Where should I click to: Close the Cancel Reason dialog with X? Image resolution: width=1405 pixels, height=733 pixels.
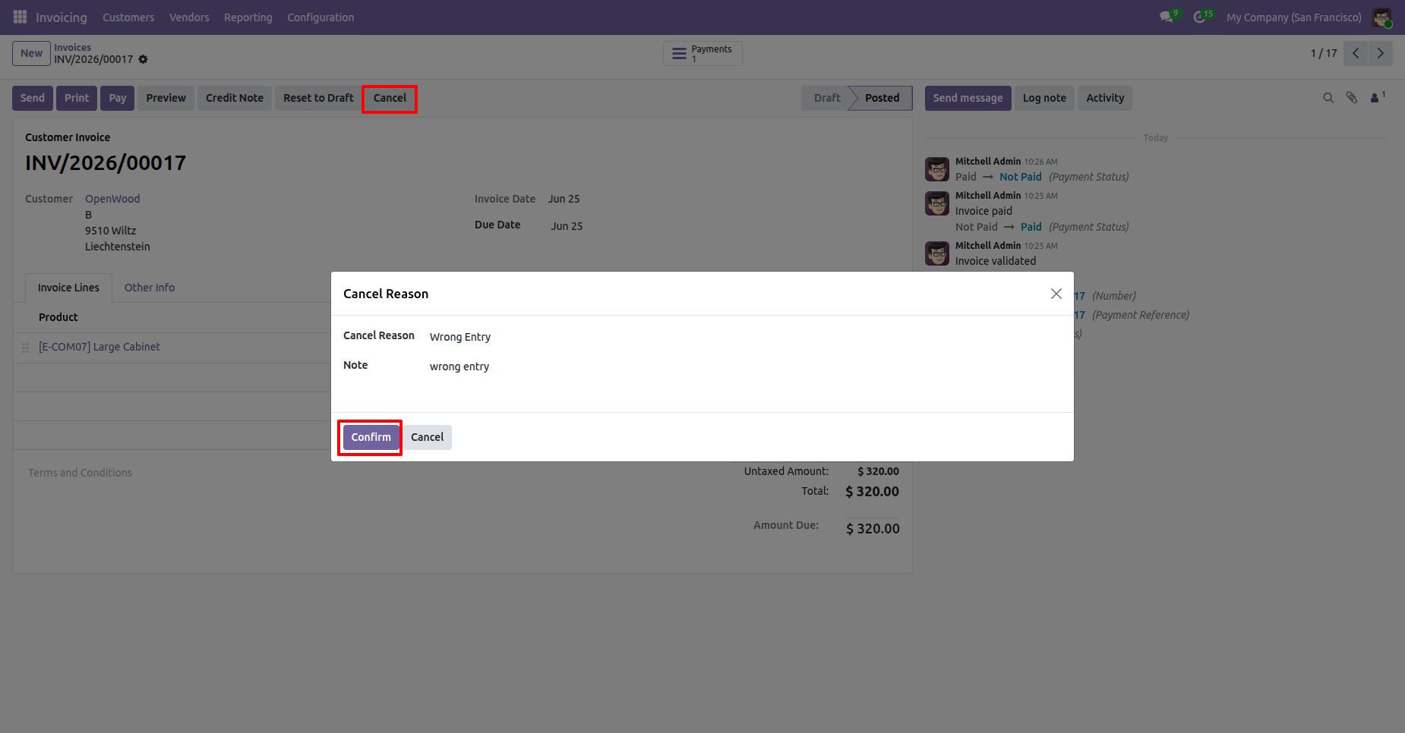[1056, 294]
